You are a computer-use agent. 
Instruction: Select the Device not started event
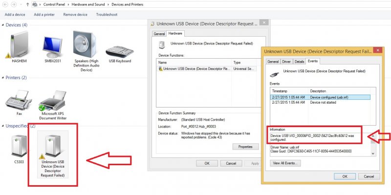coord(321,102)
